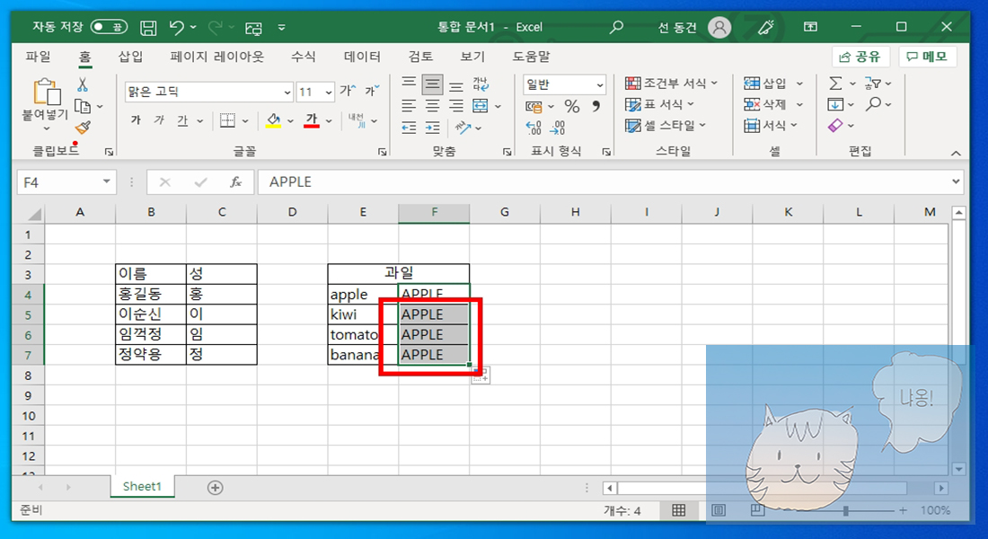Click the vertical scrollbar up arrow
Image resolution: width=988 pixels, height=539 pixels.
959,213
